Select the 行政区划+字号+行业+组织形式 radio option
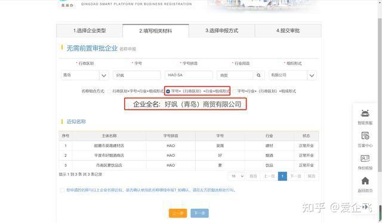 point(109,91)
